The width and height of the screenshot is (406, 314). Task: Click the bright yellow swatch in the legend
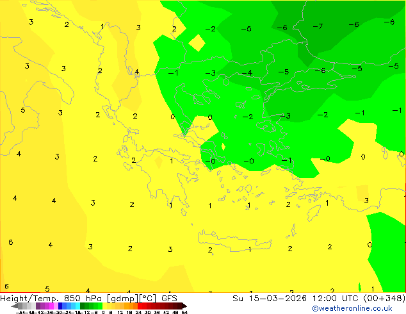(104, 306)
